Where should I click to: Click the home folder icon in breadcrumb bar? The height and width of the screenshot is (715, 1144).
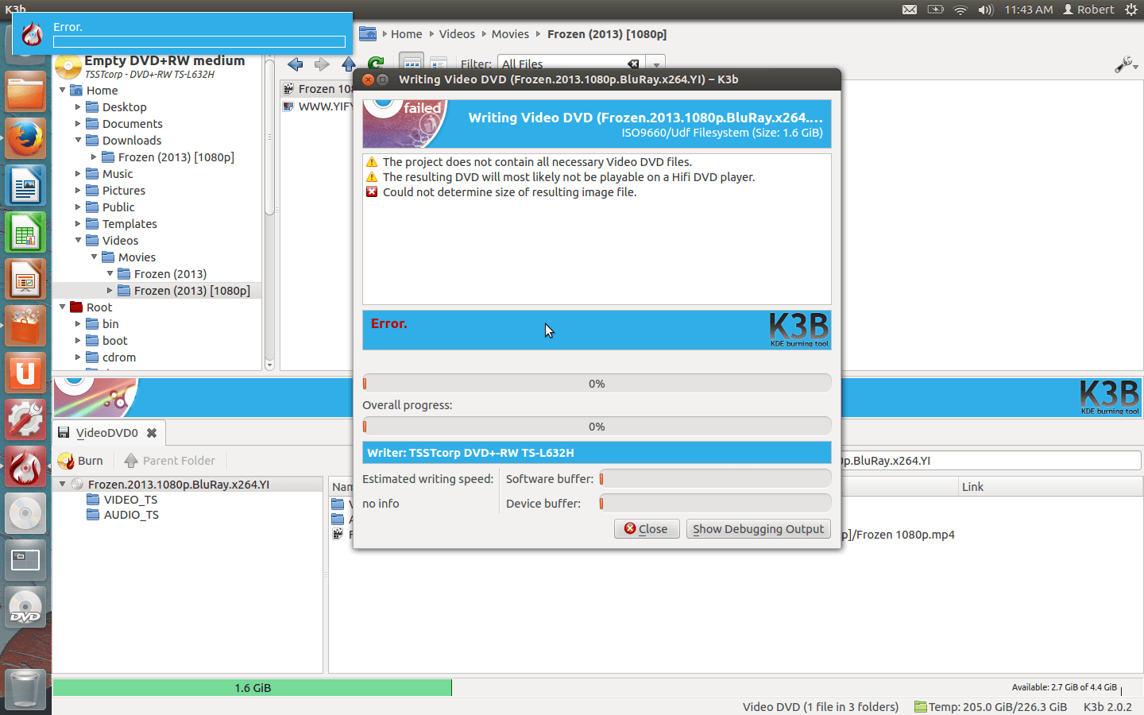coord(368,34)
